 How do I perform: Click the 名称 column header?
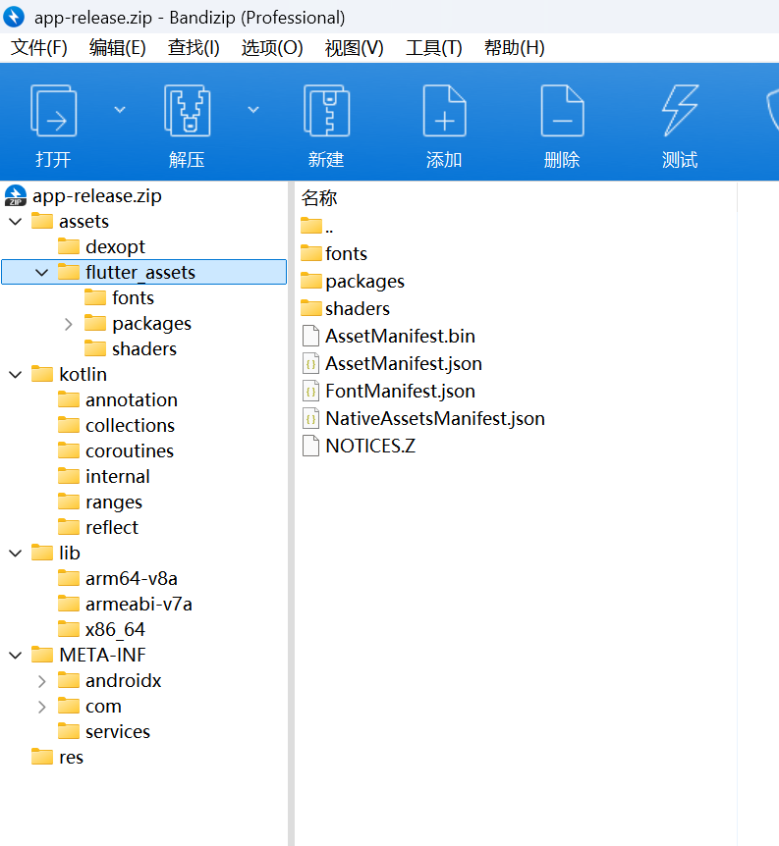click(x=318, y=198)
